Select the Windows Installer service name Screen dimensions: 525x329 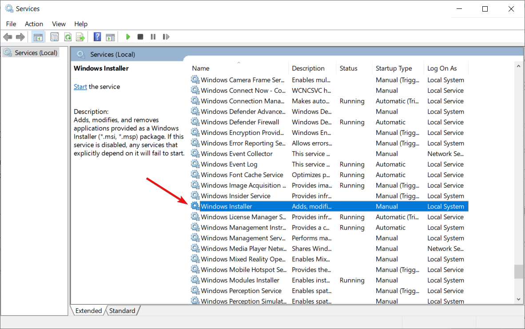[227, 206]
